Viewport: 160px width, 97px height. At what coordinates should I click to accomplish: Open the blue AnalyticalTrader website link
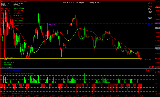pyautogui.click(x=12, y=70)
